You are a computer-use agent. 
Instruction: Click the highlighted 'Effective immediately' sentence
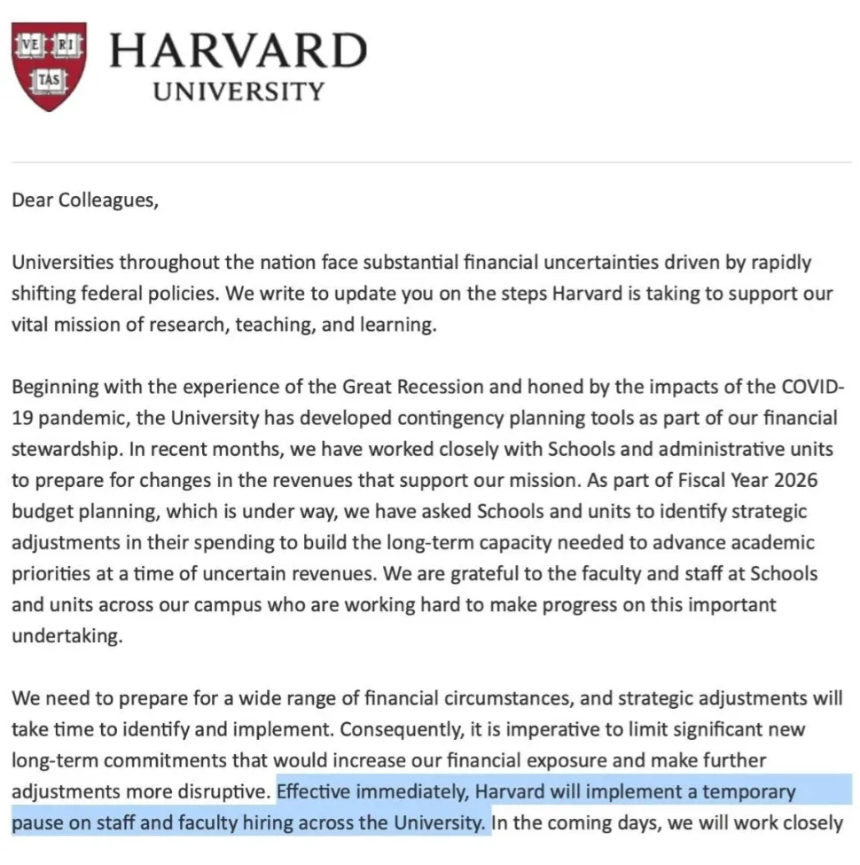(x=536, y=791)
